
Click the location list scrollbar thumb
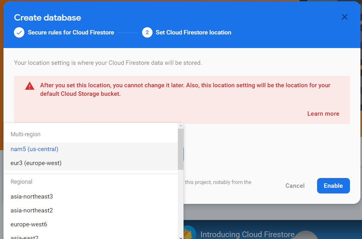point(181,149)
